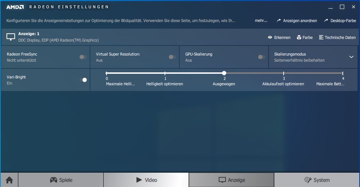
Task: Open Technische Daten
Action: (x=337, y=37)
